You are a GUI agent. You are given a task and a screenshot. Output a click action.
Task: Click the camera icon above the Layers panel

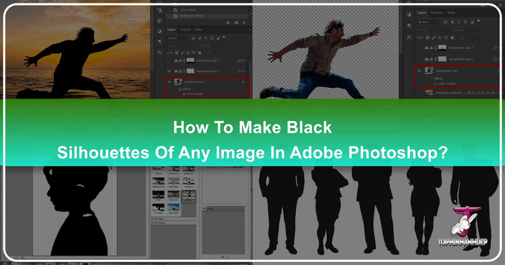tap(237, 23)
